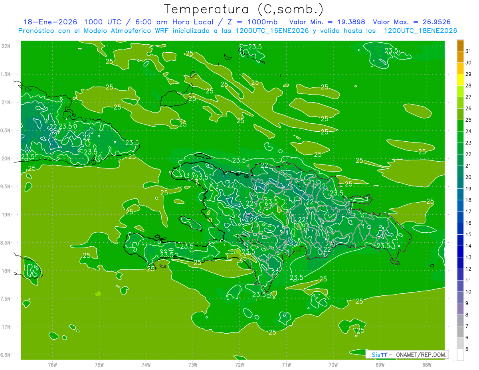Click the yellow swatch between 28 and 29
479x370 pixels.
pyautogui.click(x=460, y=80)
